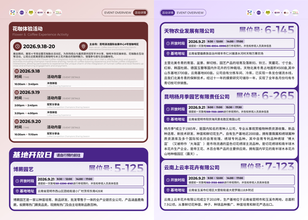Select the 活动详情 pill on the right page
The width and height of the screenshot is (308, 220).
(x=167, y=13)
